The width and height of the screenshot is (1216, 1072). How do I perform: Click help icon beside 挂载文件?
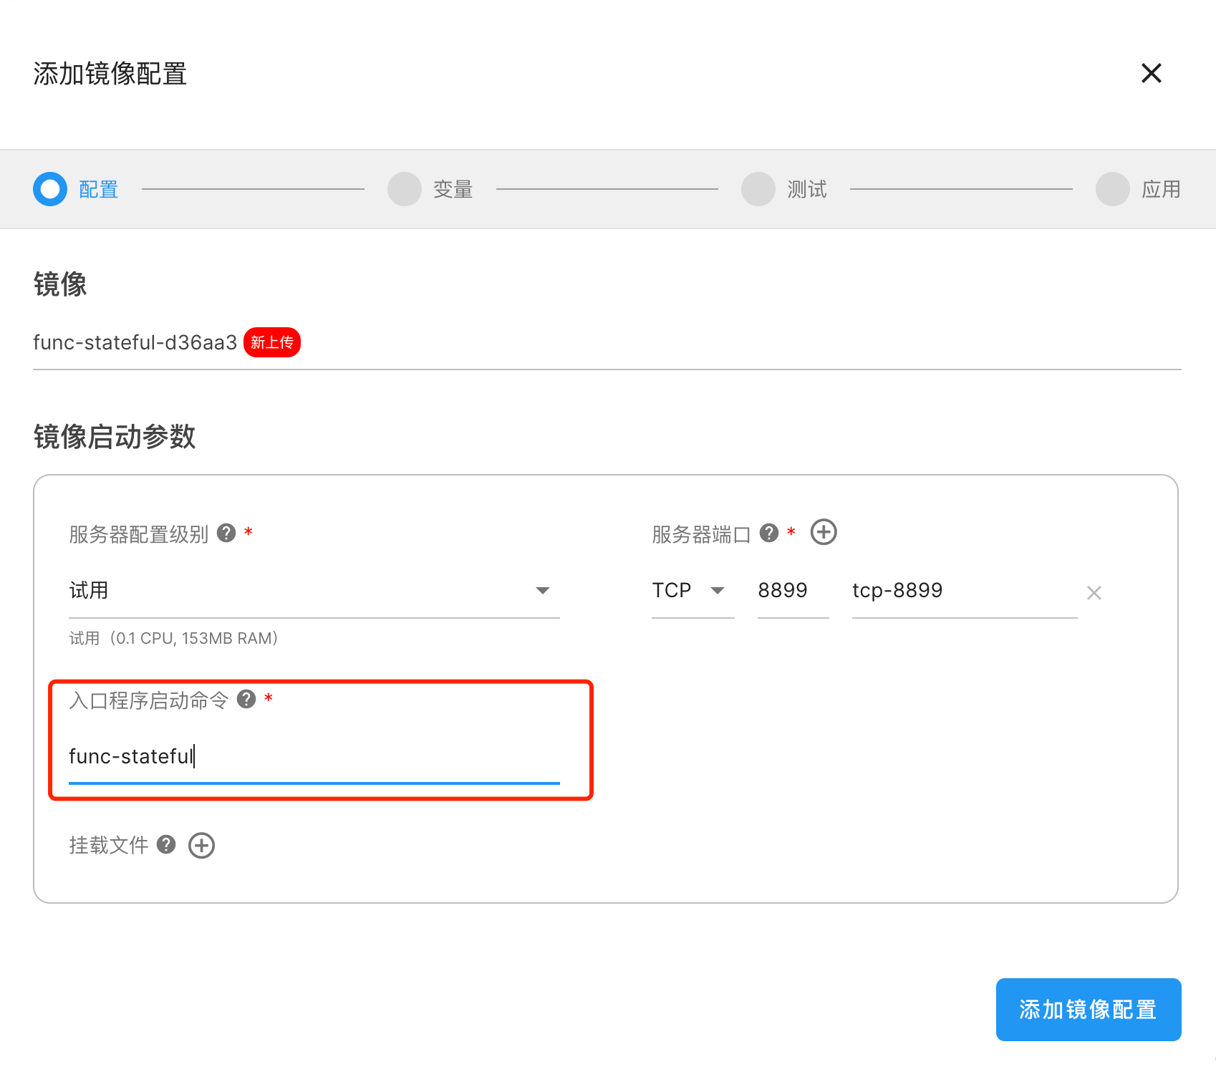[x=166, y=845]
